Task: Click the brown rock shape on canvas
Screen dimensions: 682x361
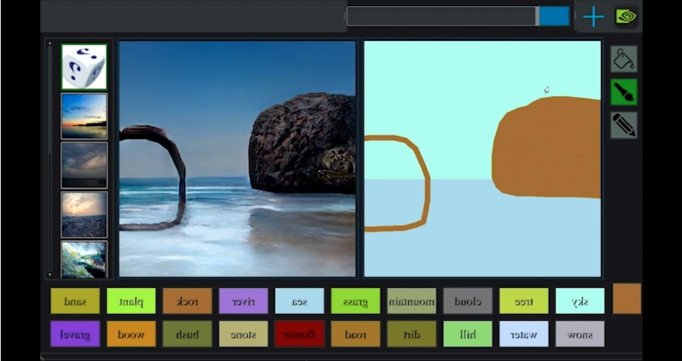Action: pos(548,147)
